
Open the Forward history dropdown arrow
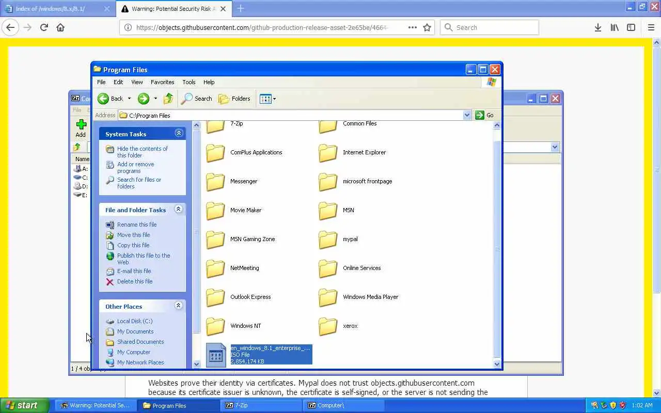(155, 99)
